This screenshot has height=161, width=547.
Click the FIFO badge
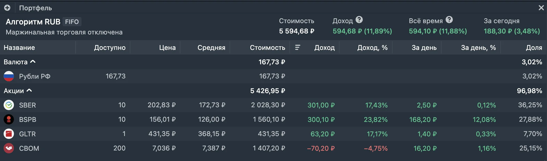click(x=72, y=22)
